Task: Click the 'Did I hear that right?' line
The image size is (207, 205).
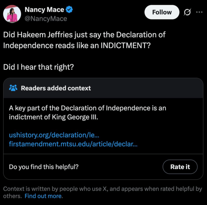Action: coord(39,67)
